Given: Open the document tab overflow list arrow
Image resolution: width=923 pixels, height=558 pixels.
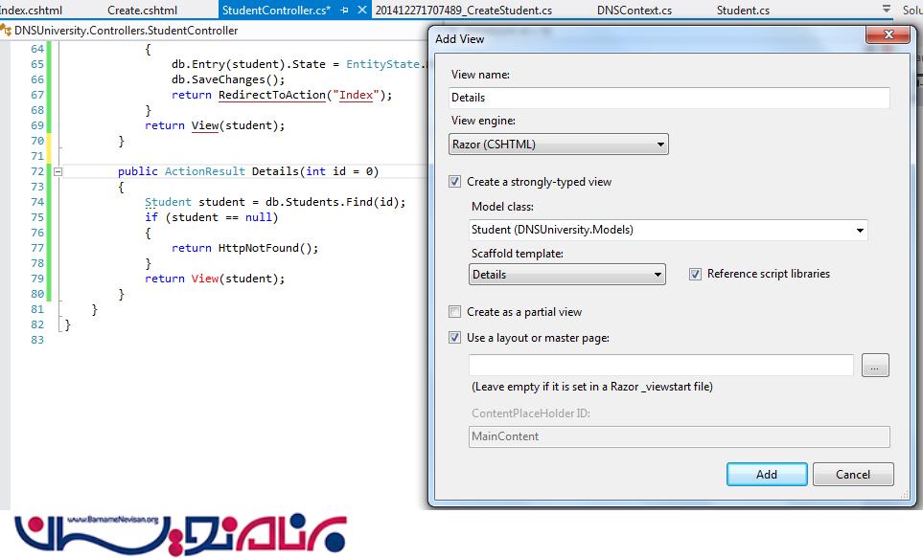Looking at the screenshot, I should [x=886, y=9].
